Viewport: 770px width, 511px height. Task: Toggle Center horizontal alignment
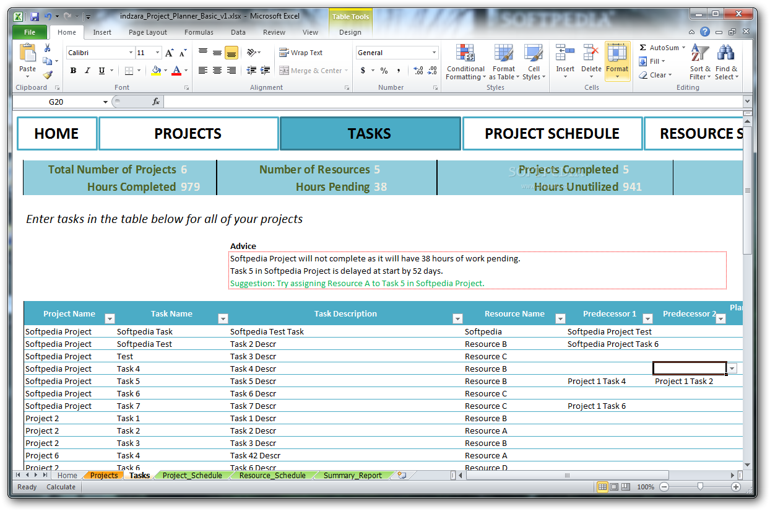(217, 71)
